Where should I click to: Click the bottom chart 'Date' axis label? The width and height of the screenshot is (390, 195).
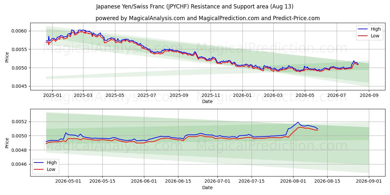pos(207,188)
